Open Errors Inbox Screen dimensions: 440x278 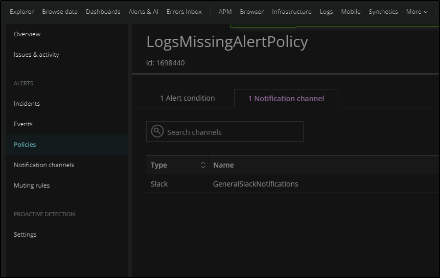click(x=184, y=12)
